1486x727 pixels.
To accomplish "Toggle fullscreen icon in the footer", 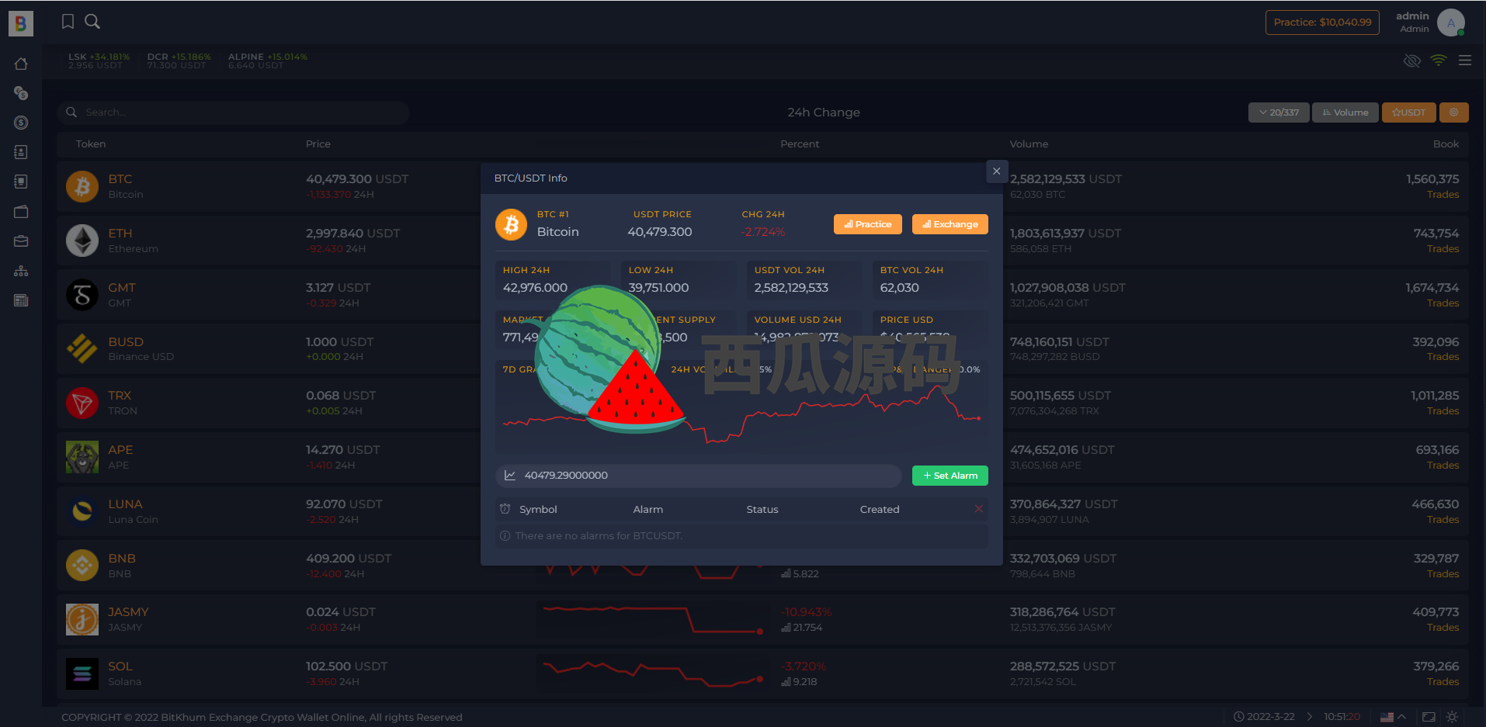I will pyautogui.click(x=1429, y=717).
